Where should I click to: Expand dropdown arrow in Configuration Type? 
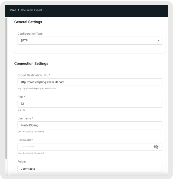(x=158, y=40)
